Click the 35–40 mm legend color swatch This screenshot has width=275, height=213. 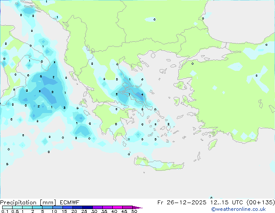(108, 207)
